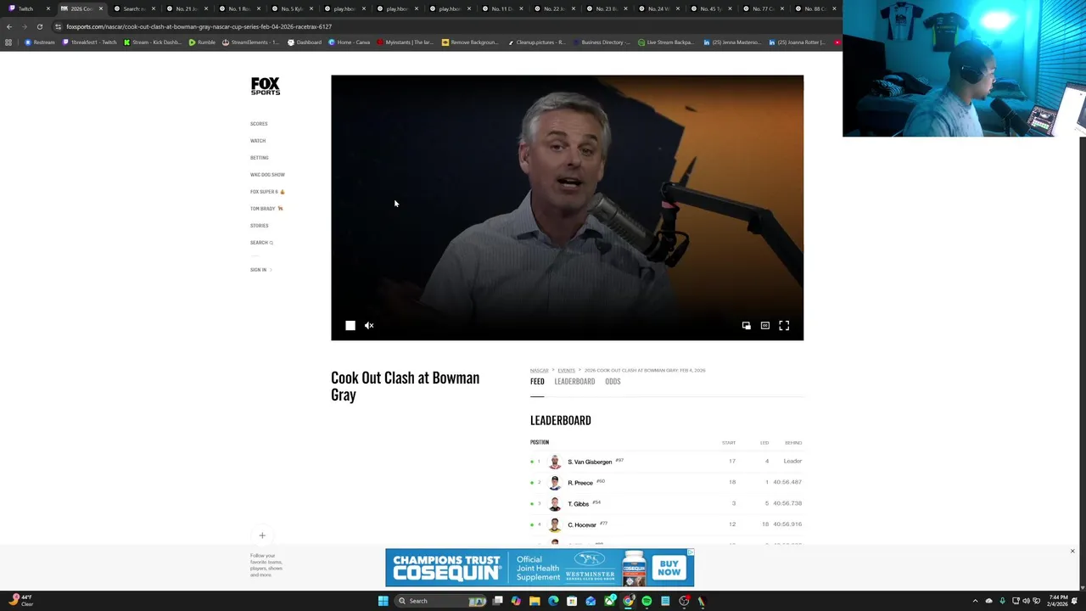This screenshot has width=1086, height=611.
Task: Open the weather widget on taskbar
Action: [x=21, y=601]
